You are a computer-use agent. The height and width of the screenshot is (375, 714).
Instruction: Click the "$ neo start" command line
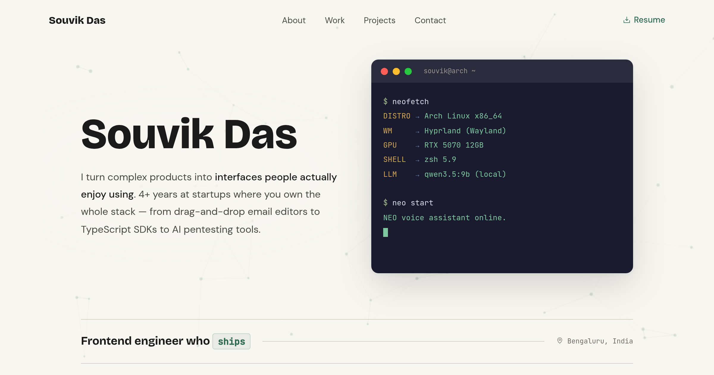coord(408,203)
